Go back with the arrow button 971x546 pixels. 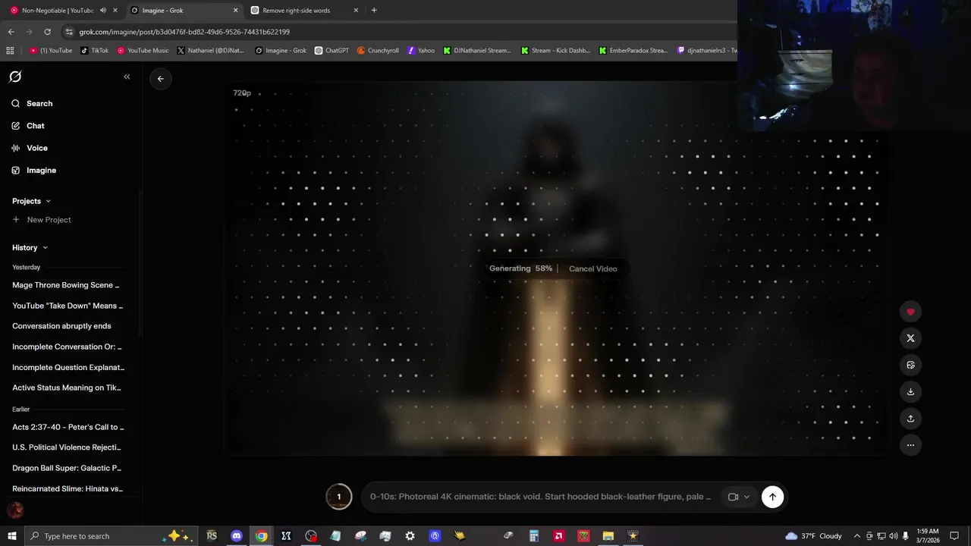coord(160,79)
